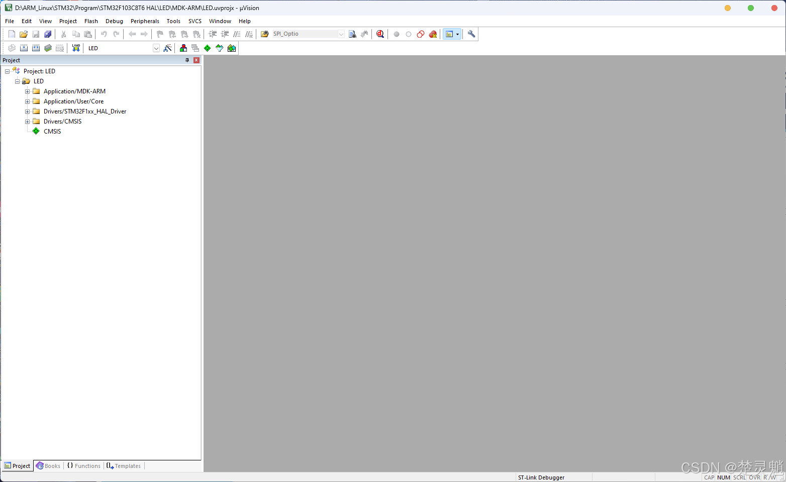The image size is (786, 482).
Task: Open Manage Run-Time Environment green diamond icon
Action: pos(208,48)
